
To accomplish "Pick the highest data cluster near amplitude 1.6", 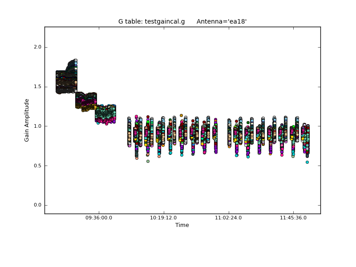I will [x=66, y=80].
